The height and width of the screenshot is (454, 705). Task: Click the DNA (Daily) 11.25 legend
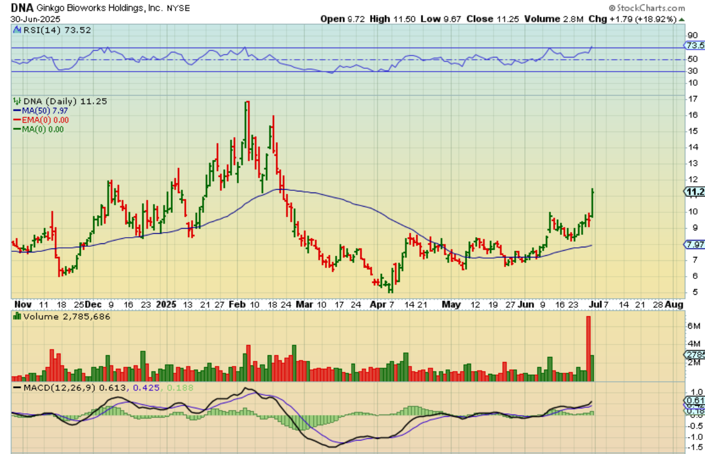64,101
